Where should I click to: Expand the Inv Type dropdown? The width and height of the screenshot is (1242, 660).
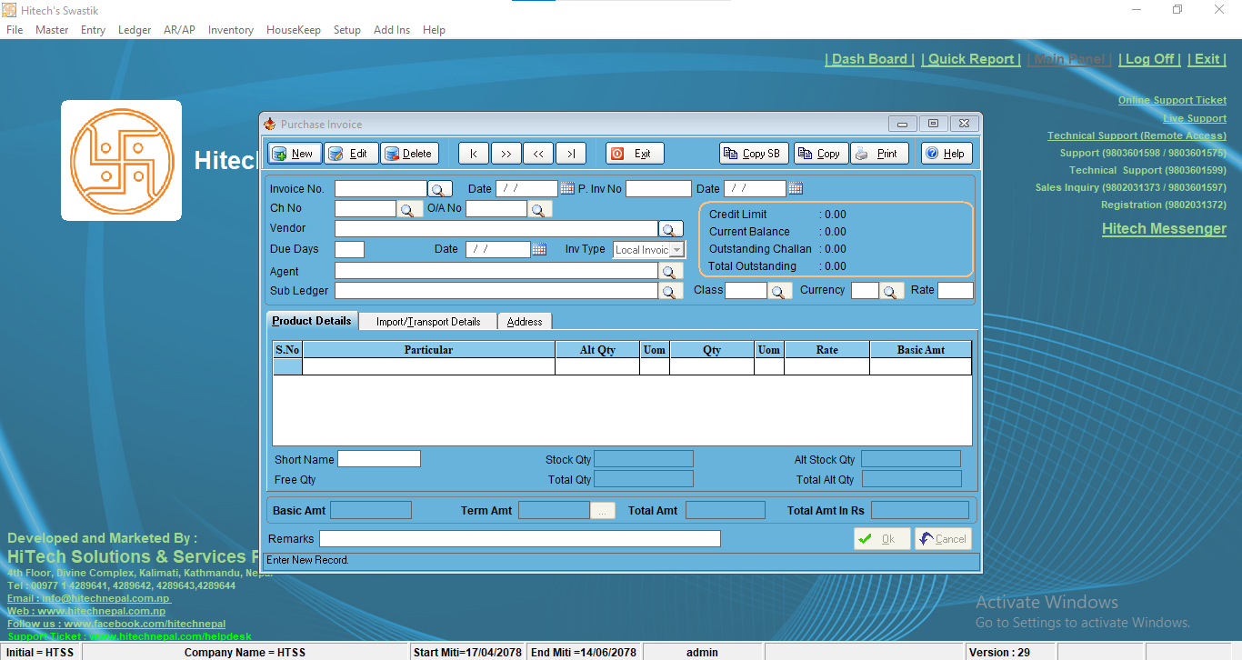pyautogui.click(x=676, y=250)
